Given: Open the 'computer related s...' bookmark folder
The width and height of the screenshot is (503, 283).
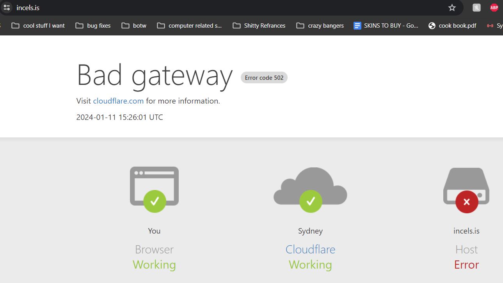Looking at the screenshot, I should coord(189,26).
